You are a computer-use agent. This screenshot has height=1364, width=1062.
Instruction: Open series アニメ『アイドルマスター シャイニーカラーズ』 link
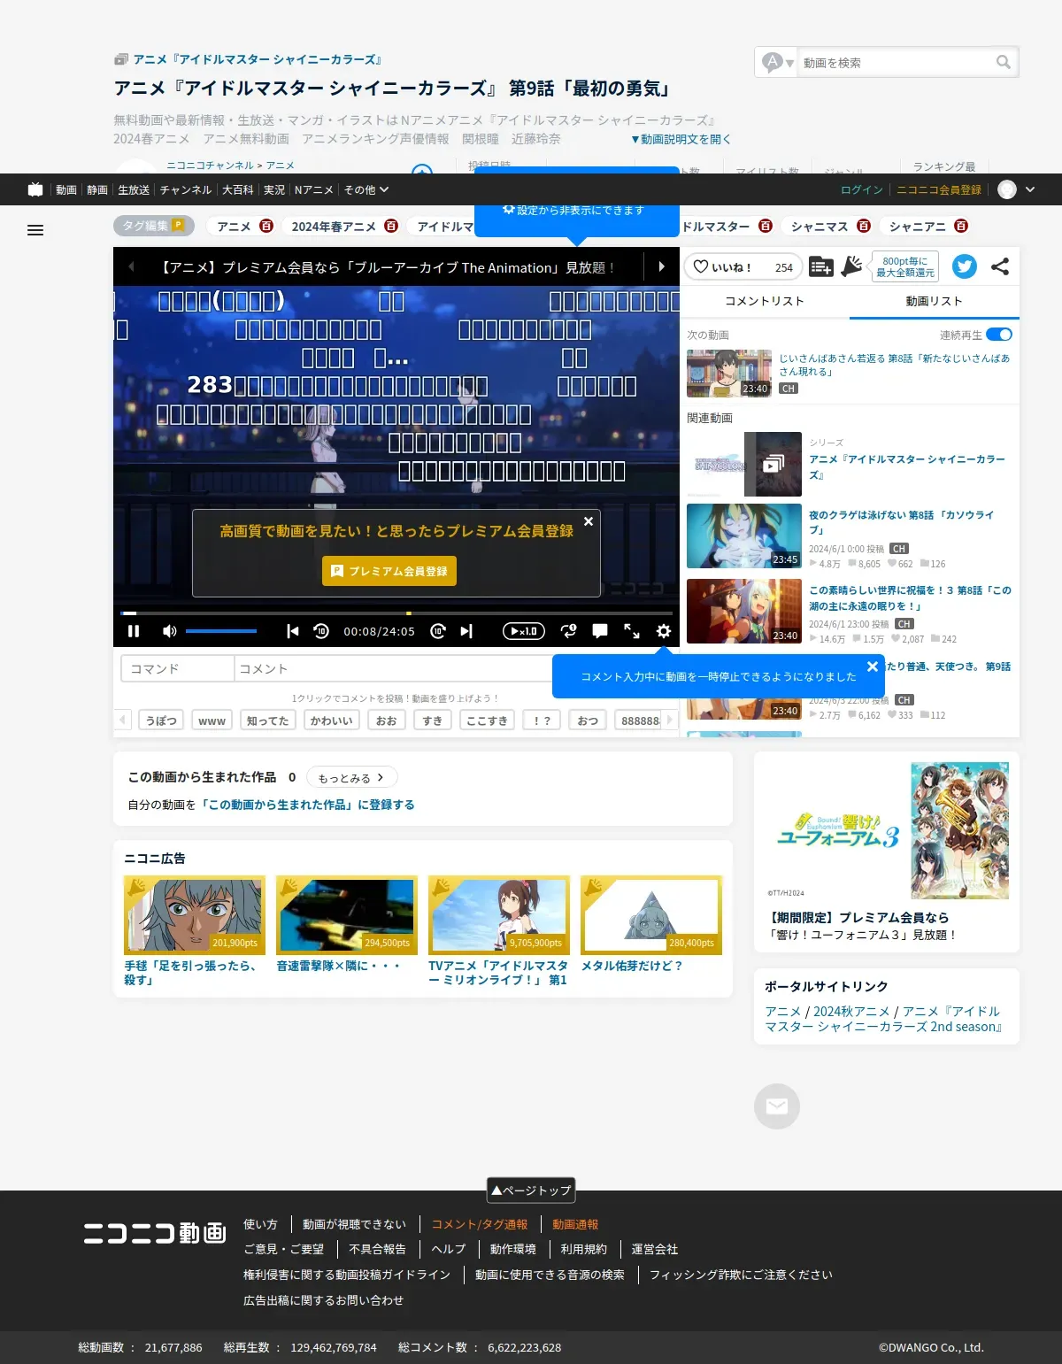coord(907,466)
